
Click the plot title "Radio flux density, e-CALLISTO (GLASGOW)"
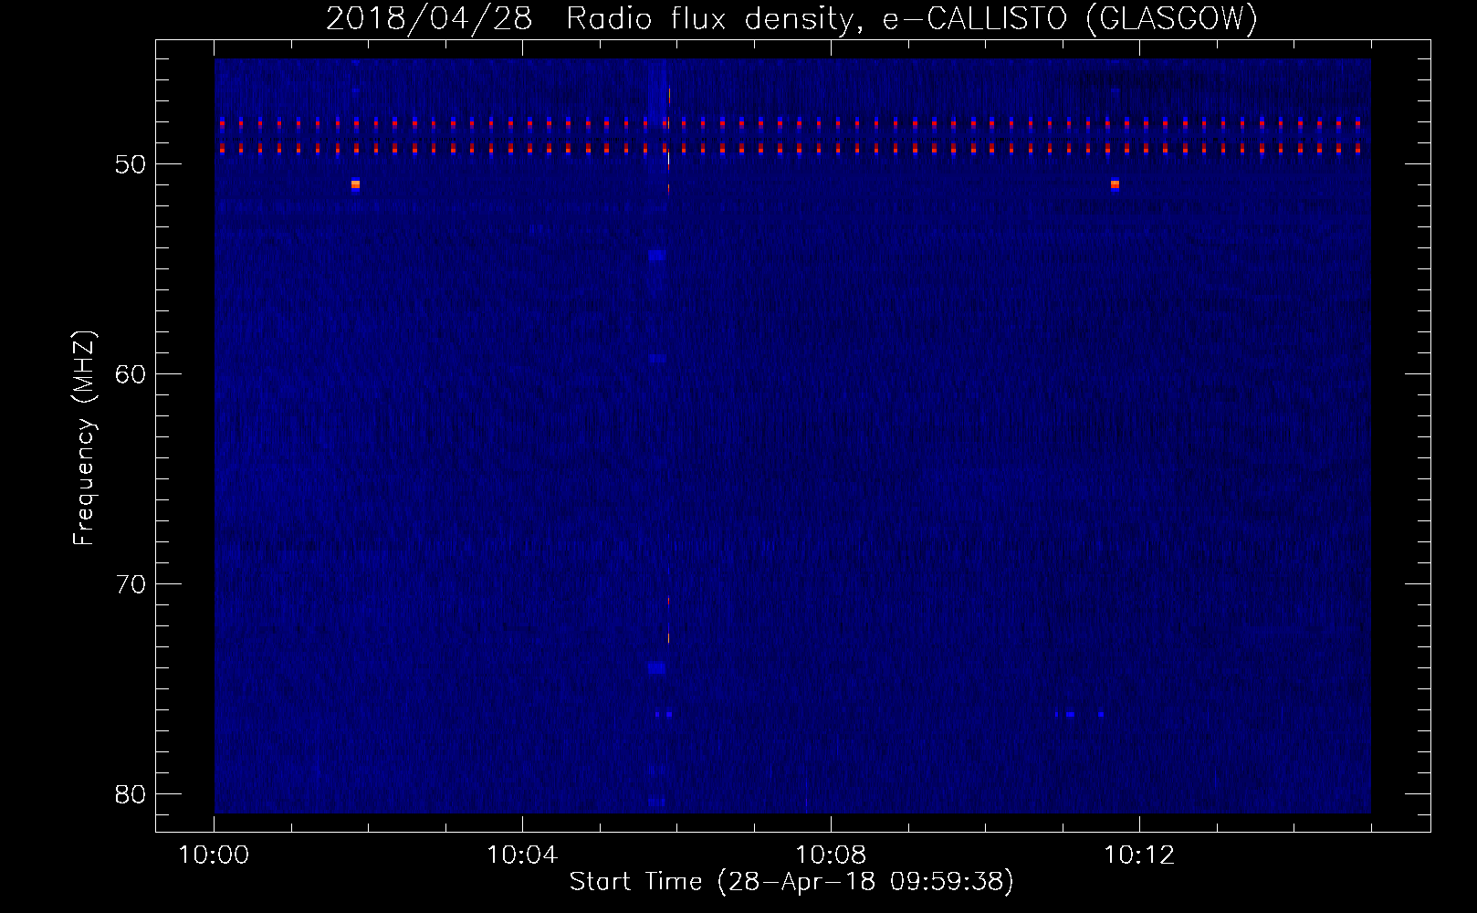[x=911, y=18]
